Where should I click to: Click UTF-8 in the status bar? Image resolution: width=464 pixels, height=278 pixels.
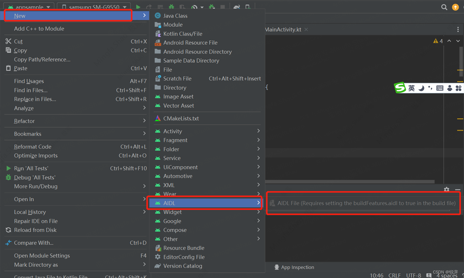point(413,275)
